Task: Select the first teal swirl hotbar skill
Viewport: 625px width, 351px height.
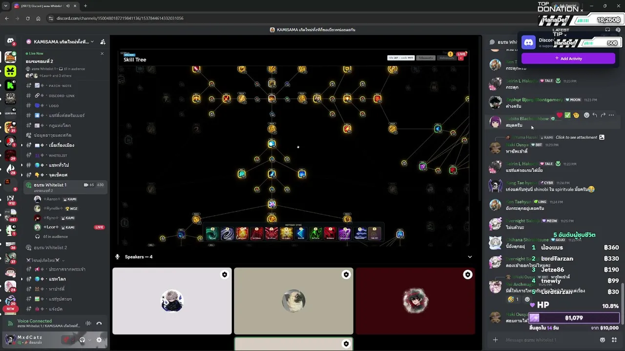Action: 212,234
